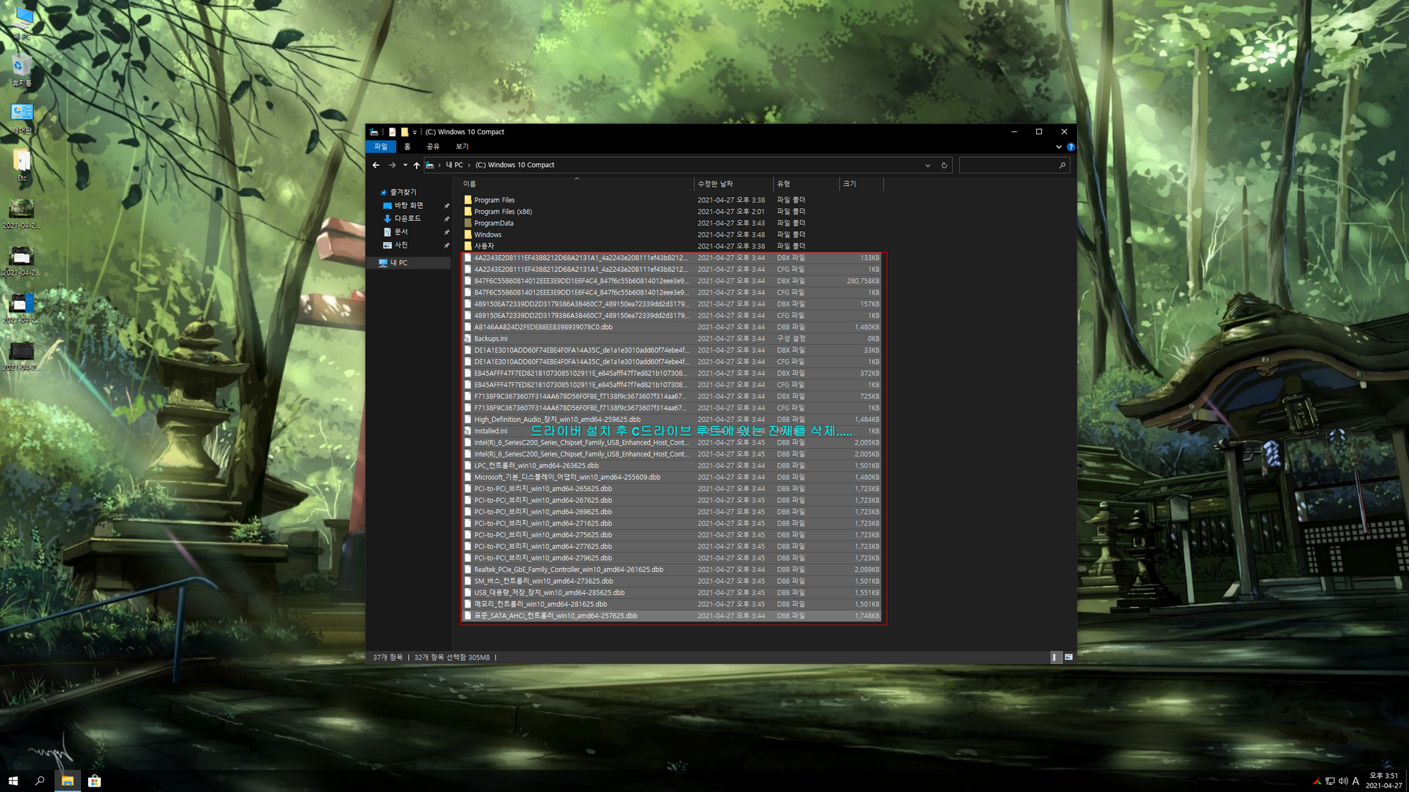Click the pin icon next to 사진

[x=447, y=246]
